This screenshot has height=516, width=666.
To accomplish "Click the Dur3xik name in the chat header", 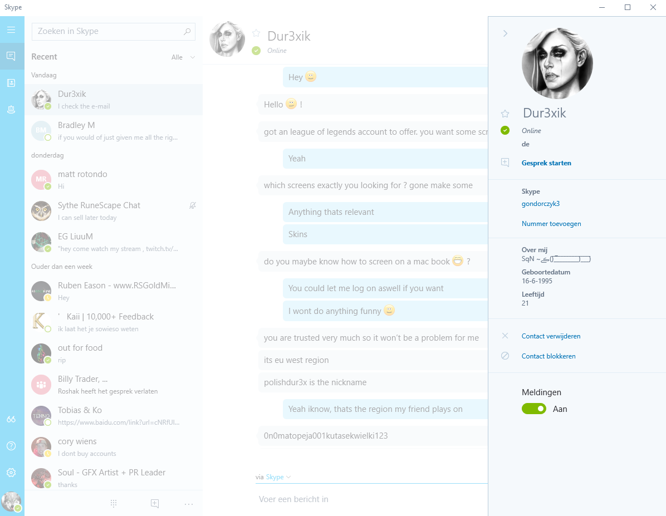I will pyautogui.click(x=289, y=36).
